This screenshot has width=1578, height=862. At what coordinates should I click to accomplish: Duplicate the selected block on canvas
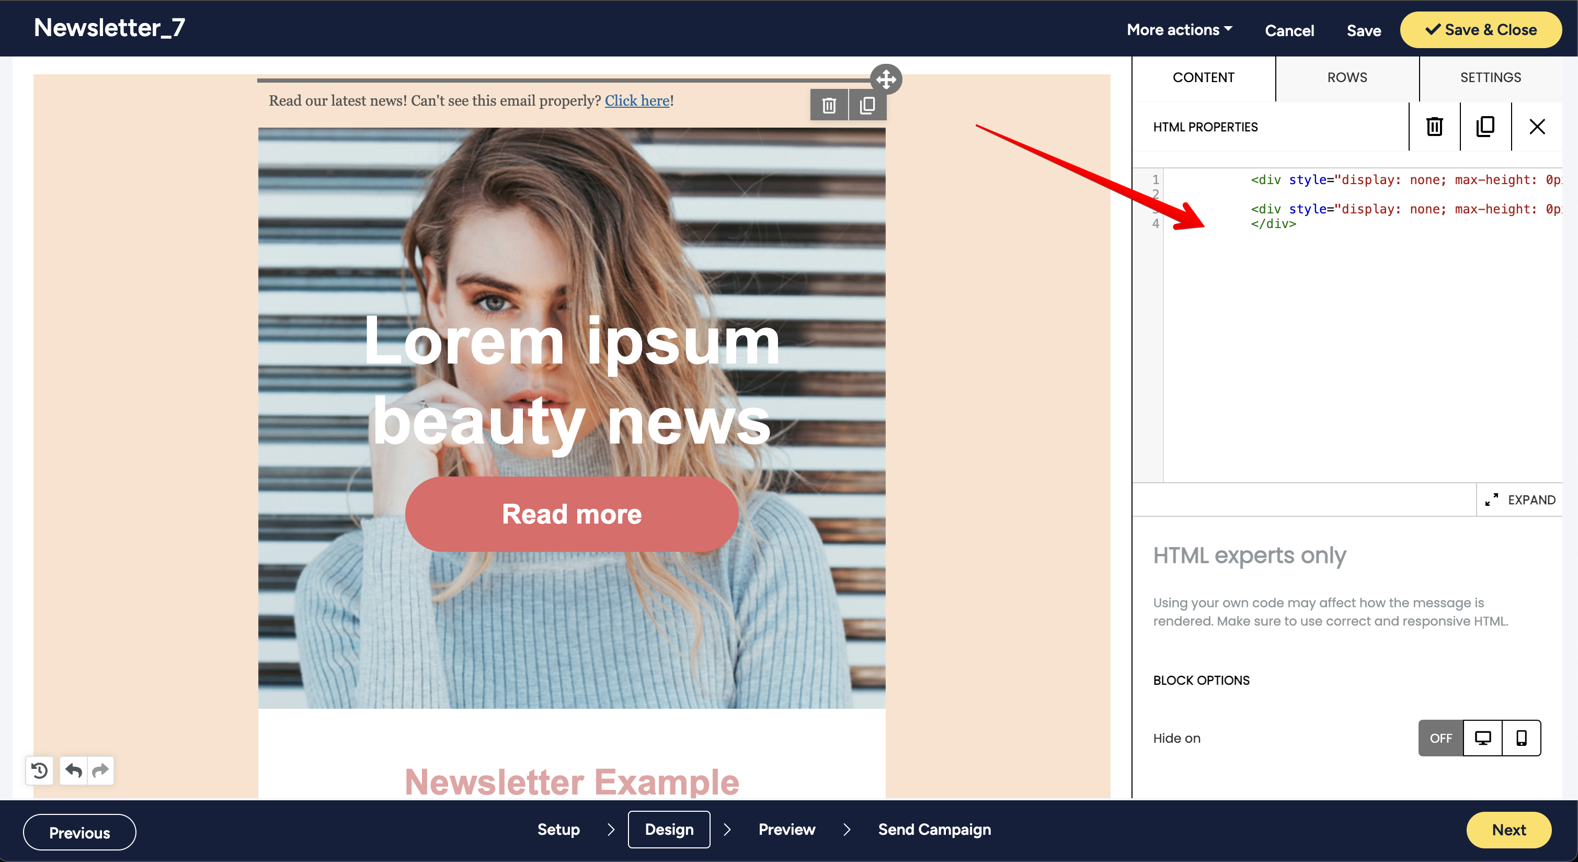(x=867, y=105)
